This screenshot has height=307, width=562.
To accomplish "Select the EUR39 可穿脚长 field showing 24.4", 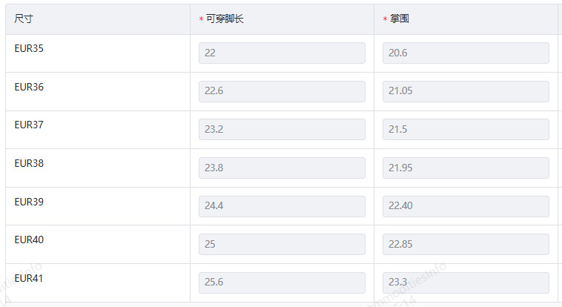I will (282, 206).
